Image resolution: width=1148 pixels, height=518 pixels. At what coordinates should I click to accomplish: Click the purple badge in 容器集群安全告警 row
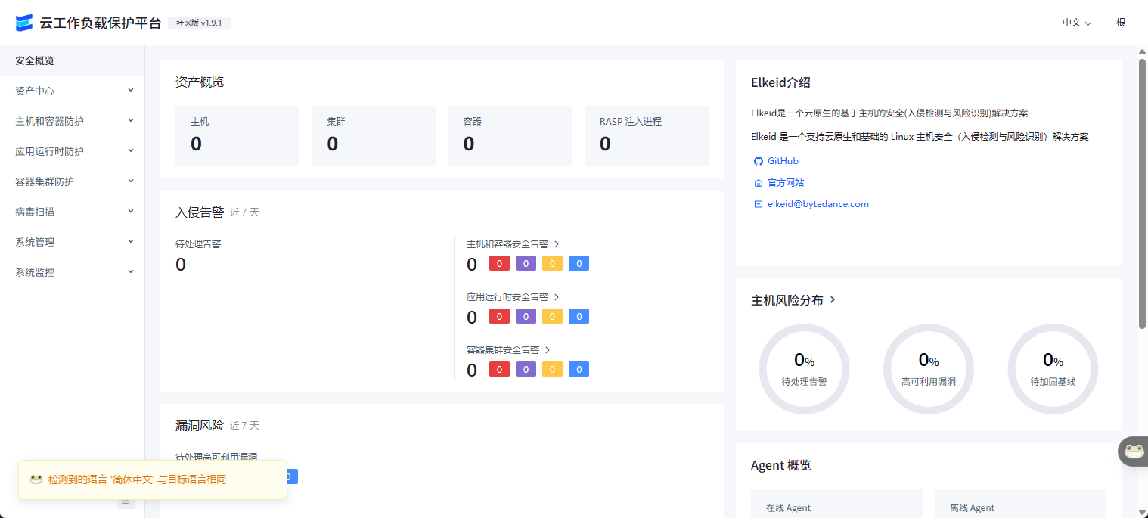point(526,369)
